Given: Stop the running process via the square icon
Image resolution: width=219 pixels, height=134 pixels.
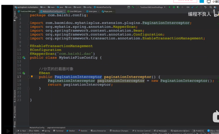Looking at the screenshot, I should (x=182, y=7).
